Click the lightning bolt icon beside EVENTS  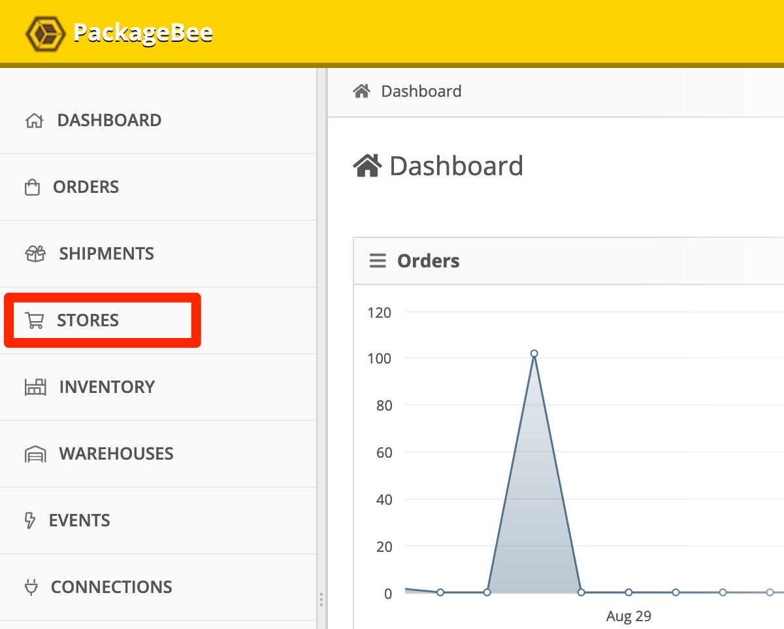click(30, 520)
